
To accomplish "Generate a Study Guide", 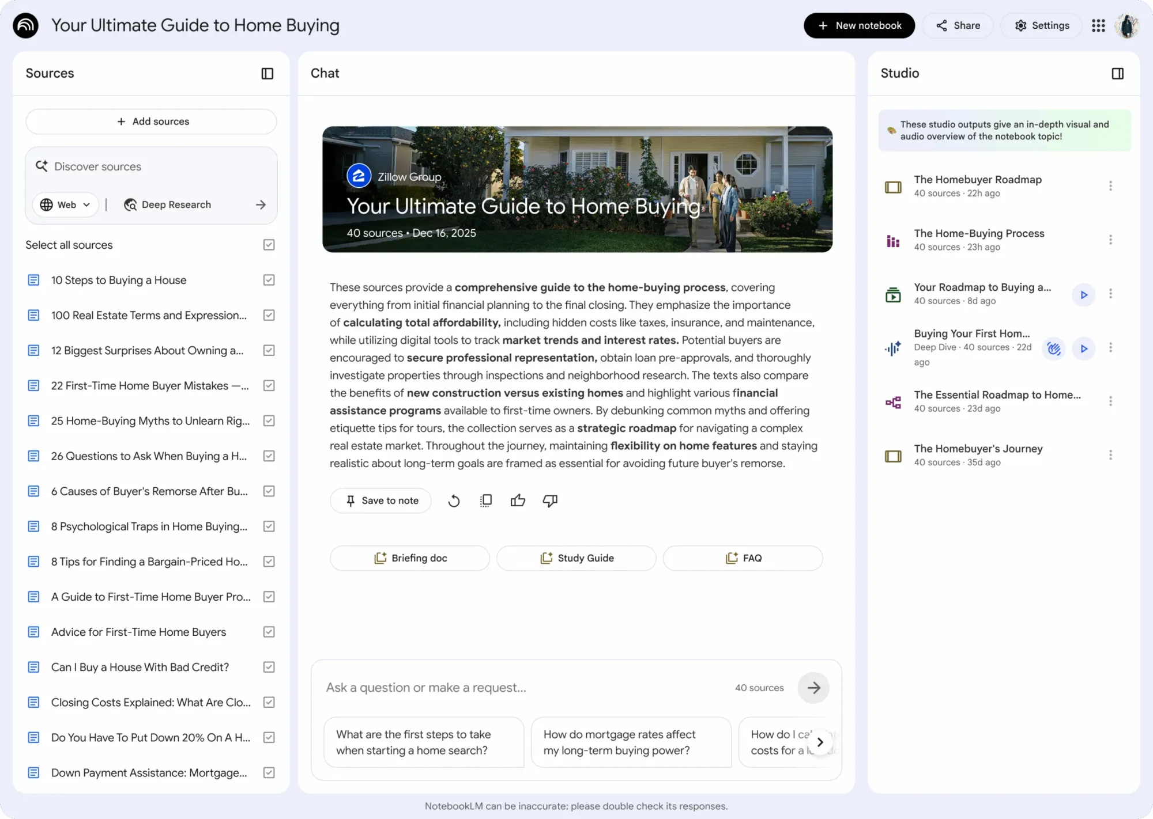I will pos(576,558).
